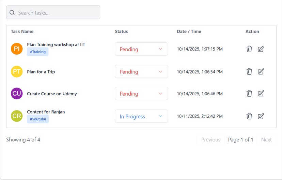Viewport: 282px width, 180px height.
Task: Remove the Content for Ranjan task
Action: coord(249,116)
